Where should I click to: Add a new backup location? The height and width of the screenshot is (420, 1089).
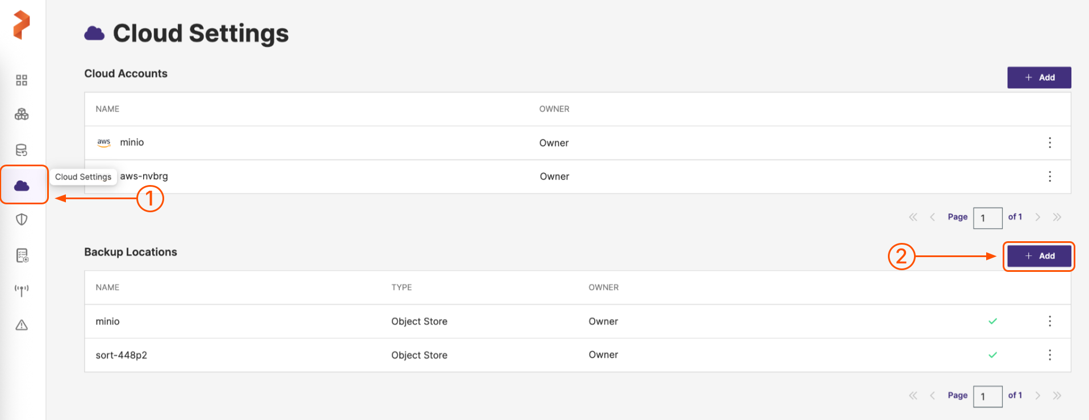pos(1038,256)
